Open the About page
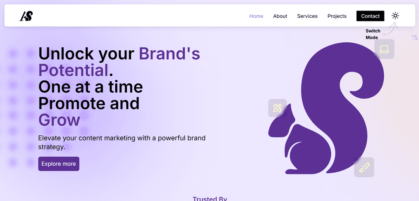The image size is (419, 201). (x=280, y=16)
